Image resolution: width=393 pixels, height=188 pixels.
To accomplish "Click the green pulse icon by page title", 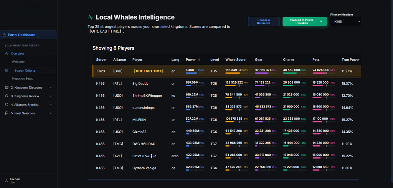I will tap(91, 17).
